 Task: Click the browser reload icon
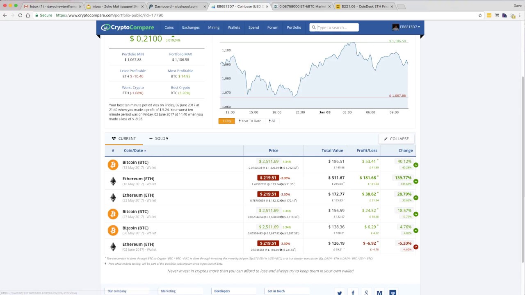20,15
